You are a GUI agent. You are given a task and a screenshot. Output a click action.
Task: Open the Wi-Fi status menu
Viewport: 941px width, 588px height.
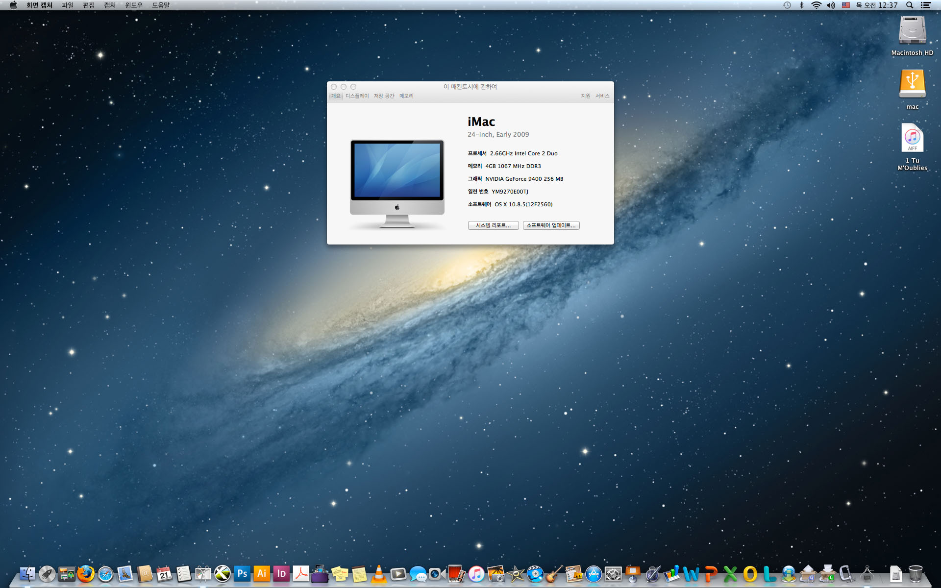point(816,5)
